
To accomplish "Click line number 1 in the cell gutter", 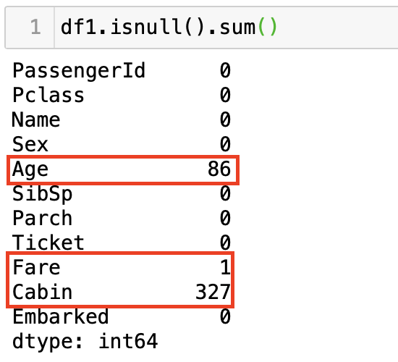I will click(35, 27).
